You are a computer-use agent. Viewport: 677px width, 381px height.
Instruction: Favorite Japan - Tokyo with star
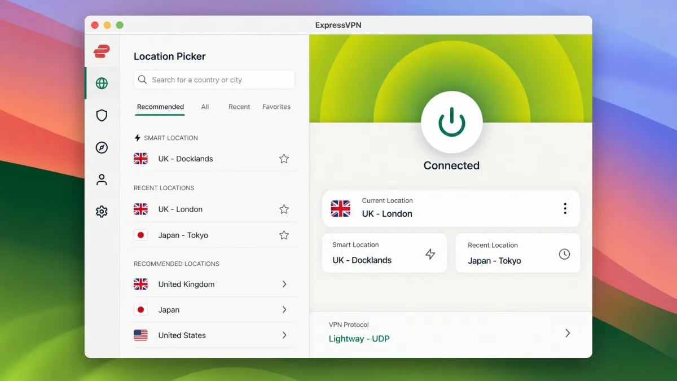(x=284, y=235)
